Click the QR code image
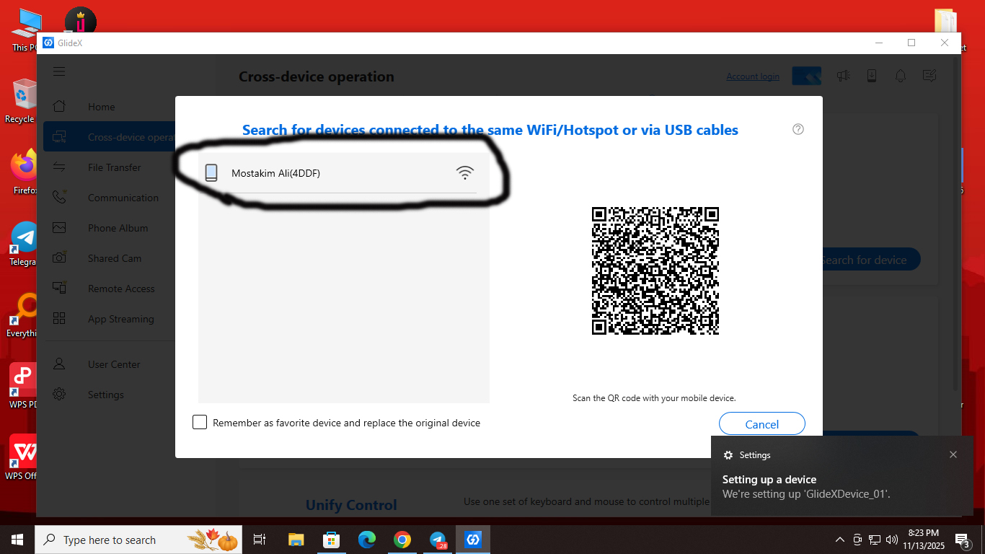This screenshot has width=985, height=554. pyautogui.click(x=655, y=271)
